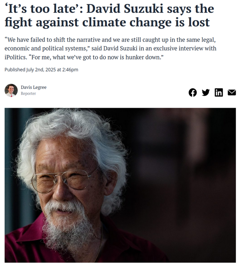Share the article on LinkedIn
Screen dimensions: 241x266
click(x=219, y=92)
